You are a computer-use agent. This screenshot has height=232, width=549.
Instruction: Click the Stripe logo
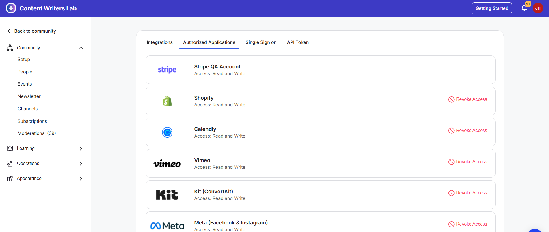pyautogui.click(x=167, y=70)
